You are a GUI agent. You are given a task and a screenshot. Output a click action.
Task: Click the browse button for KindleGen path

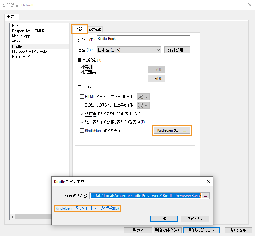(x=206, y=195)
